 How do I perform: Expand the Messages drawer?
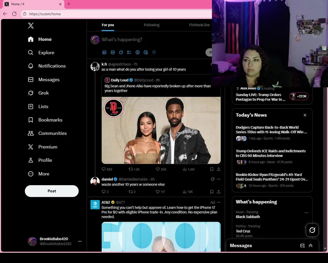[x=311, y=245]
